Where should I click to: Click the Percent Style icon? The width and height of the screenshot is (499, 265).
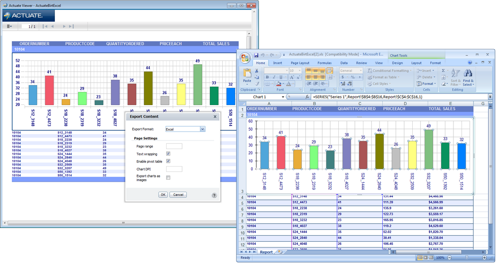coord(353,77)
